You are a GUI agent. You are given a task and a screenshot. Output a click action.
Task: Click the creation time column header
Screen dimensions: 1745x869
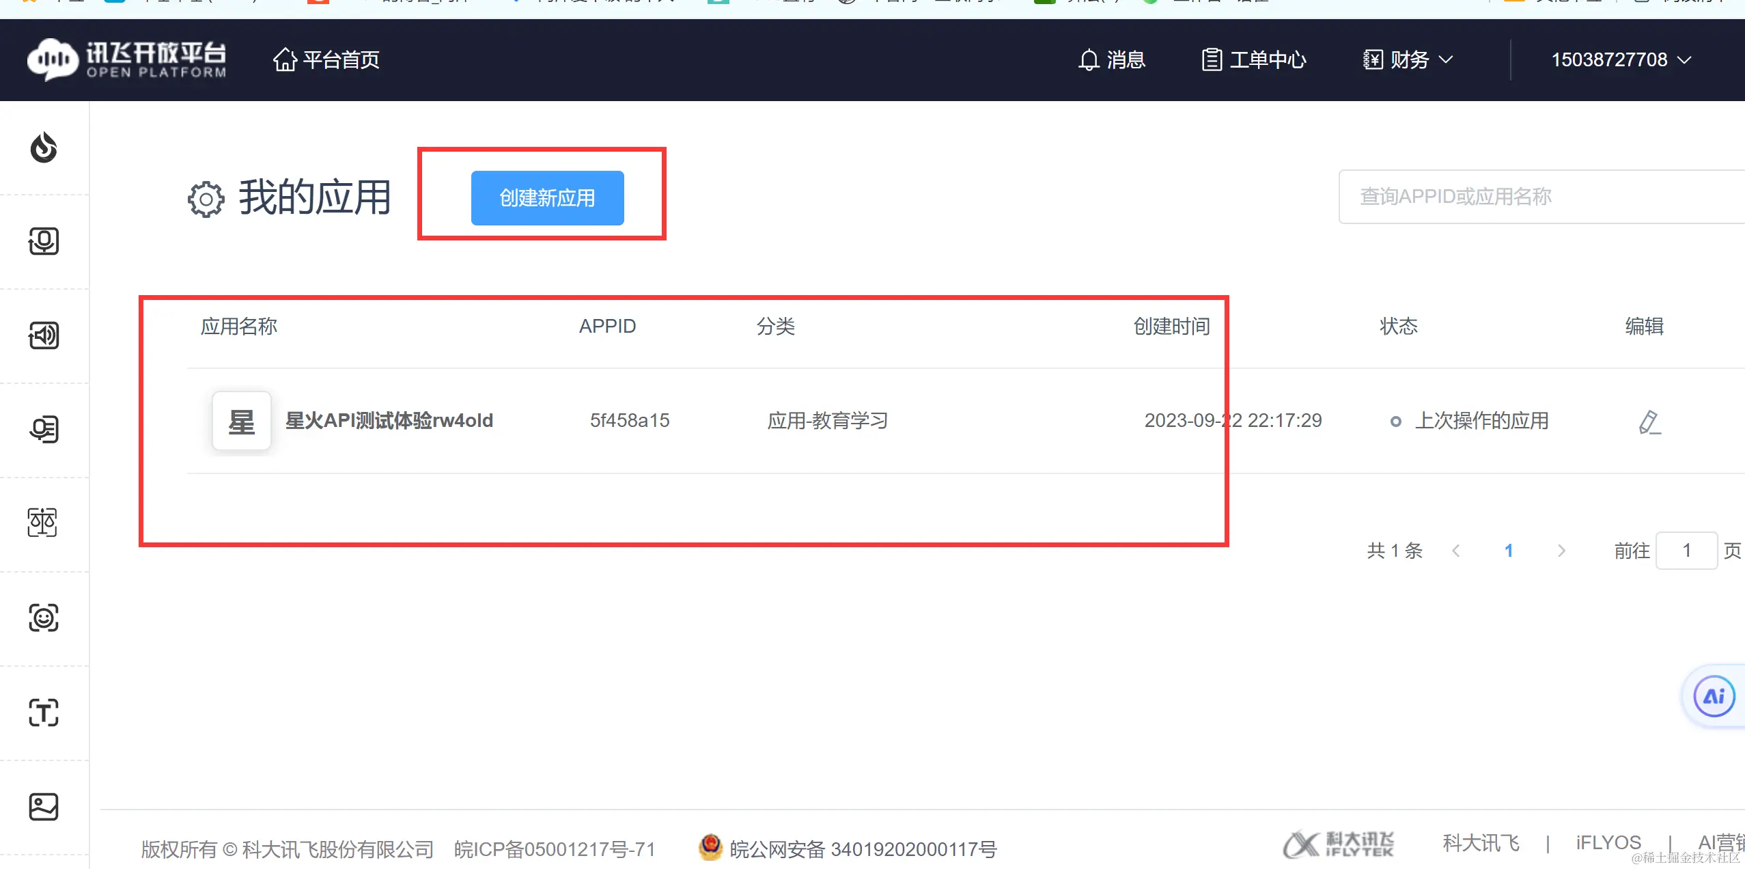(1172, 327)
